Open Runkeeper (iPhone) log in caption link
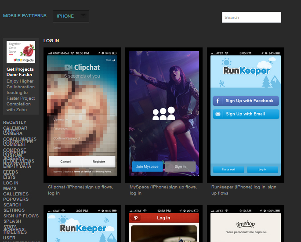This screenshot has width=301, height=242. [244, 190]
